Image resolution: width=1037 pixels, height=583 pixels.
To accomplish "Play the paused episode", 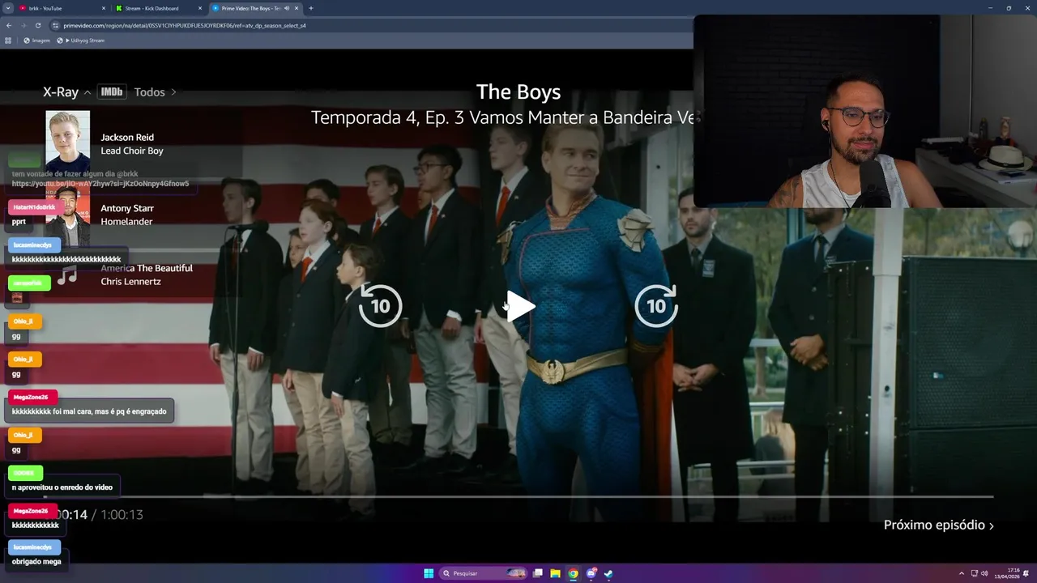I will (x=519, y=306).
